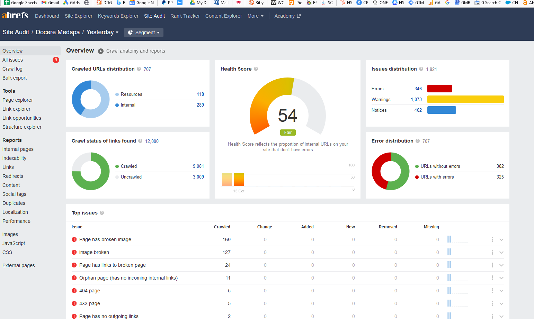Viewport: 534px width, 319px height.
Task: Click Crawl status help question icon
Action: click(x=140, y=141)
